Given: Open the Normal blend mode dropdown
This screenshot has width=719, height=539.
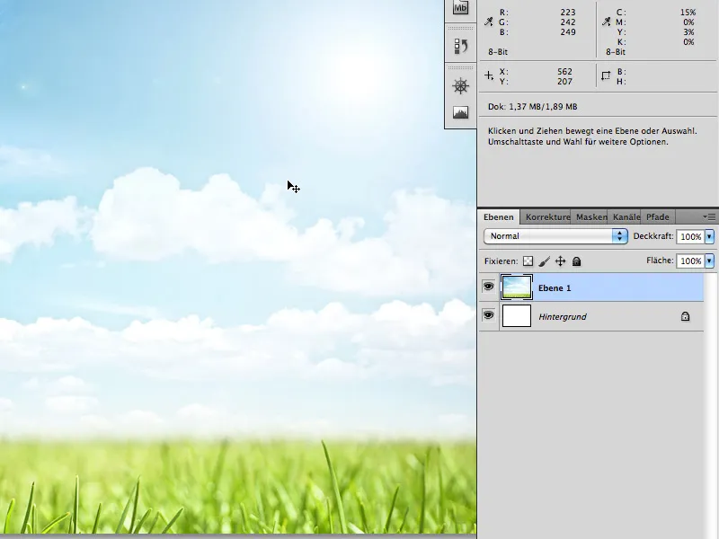Looking at the screenshot, I should (x=555, y=236).
